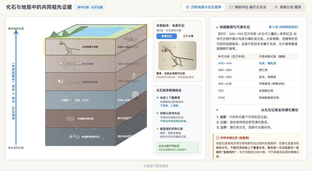Click the 约700百万年 label on the block

click(126, 118)
